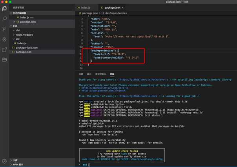Select index.js under Open Editors
Image resolution: width=237 pixels, height=167 pixels.
42,18
